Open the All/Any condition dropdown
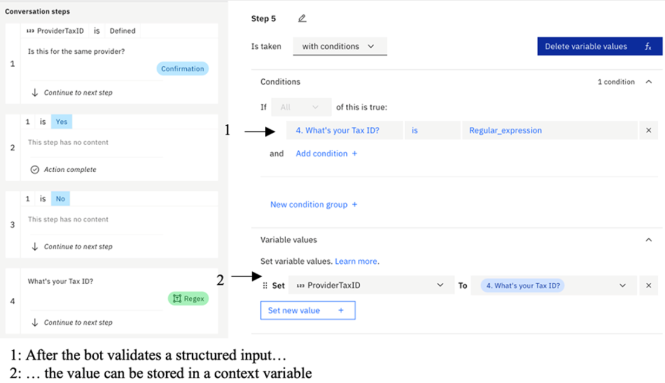 pos(301,107)
